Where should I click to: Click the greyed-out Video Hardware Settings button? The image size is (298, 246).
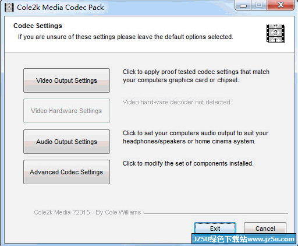[66, 111]
